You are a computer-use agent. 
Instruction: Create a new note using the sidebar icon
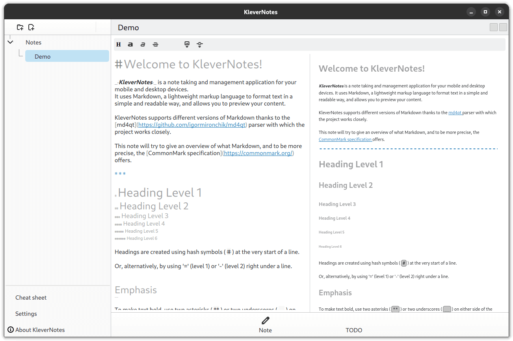click(x=31, y=27)
